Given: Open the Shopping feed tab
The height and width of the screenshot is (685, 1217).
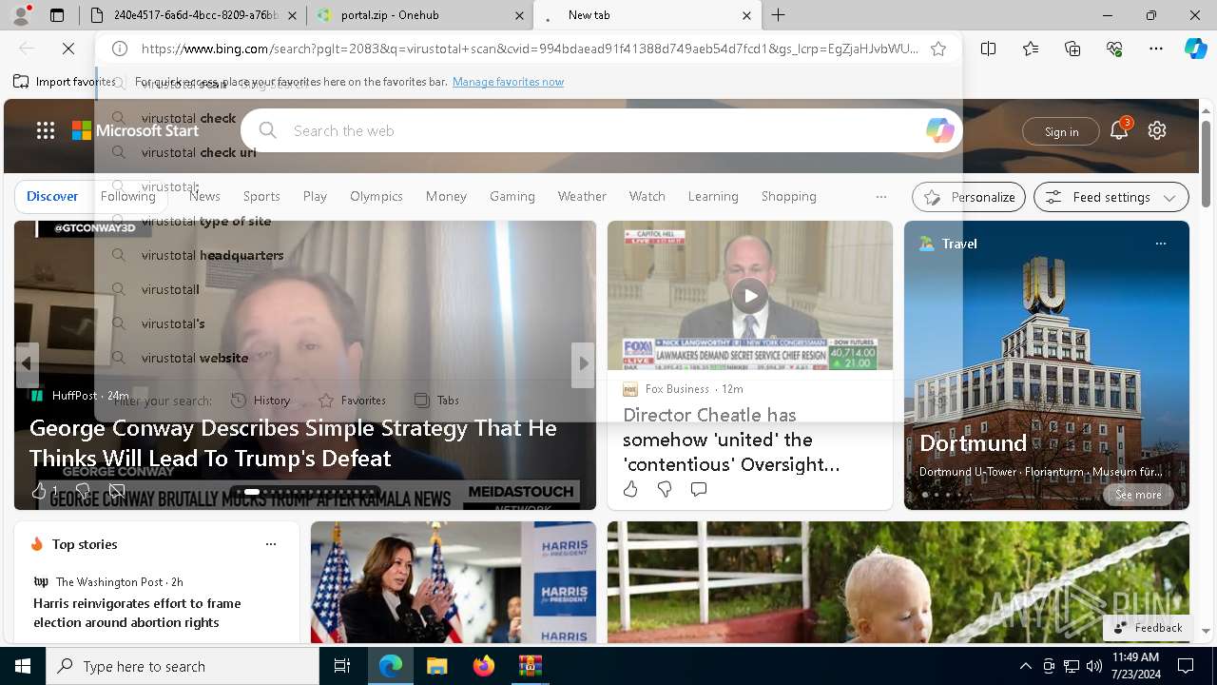Looking at the screenshot, I should (789, 196).
